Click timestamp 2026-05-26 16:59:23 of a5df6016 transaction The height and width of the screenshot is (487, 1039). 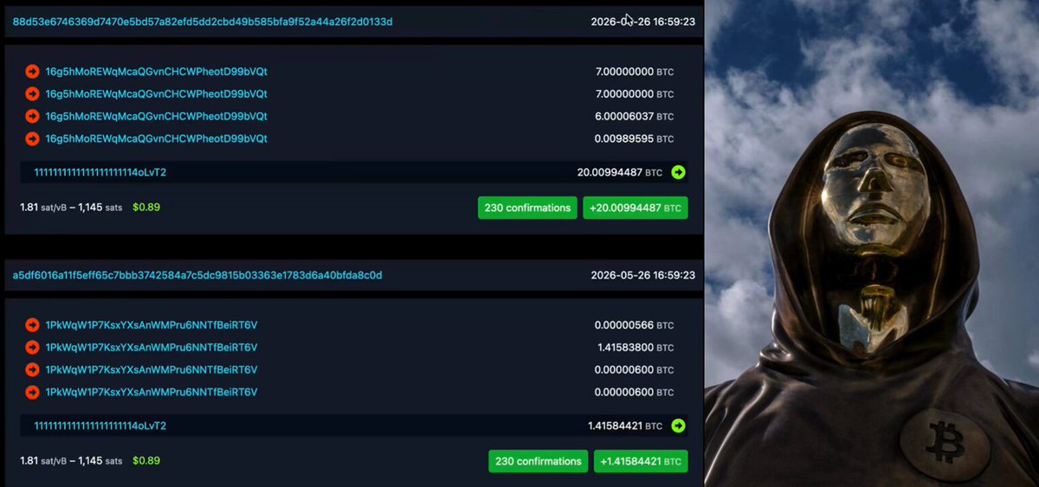(x=643, y=275)
